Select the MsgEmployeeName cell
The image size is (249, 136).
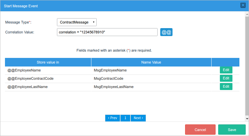click(x=110, y=70)
